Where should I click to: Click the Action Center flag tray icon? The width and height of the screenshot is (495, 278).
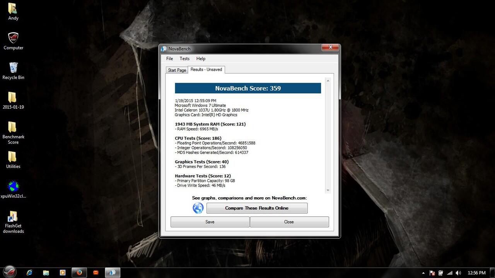click(432, 273)
